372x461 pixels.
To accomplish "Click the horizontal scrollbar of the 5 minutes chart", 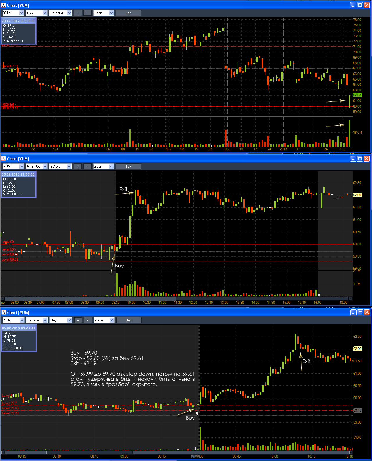I will (176, 299).
